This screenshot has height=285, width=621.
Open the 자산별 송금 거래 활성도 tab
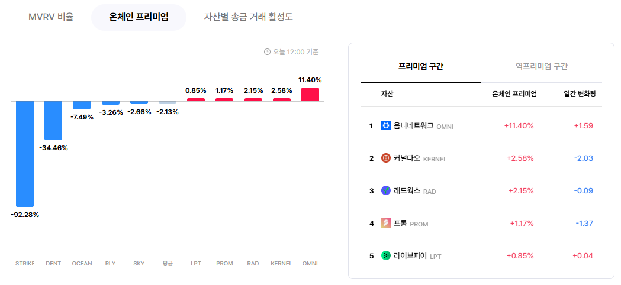point(248,17)
